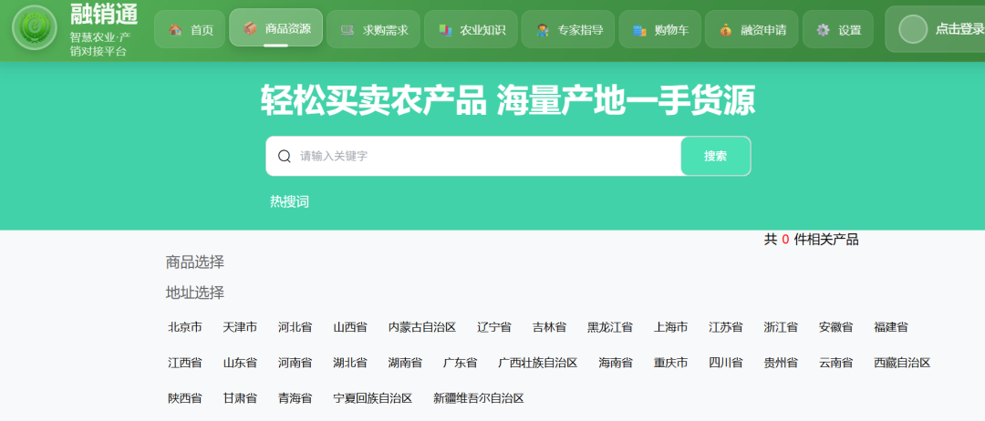Select 黑龙江省 region
Viewport: 985px width, 421px height.
click(610, 327)
